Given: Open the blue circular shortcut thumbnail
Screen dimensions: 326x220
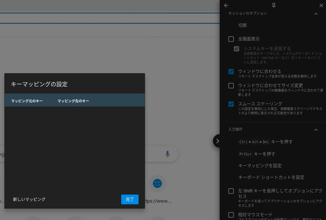Looking at the screenshot, I should pyautogui.click(x=157, y=183).
